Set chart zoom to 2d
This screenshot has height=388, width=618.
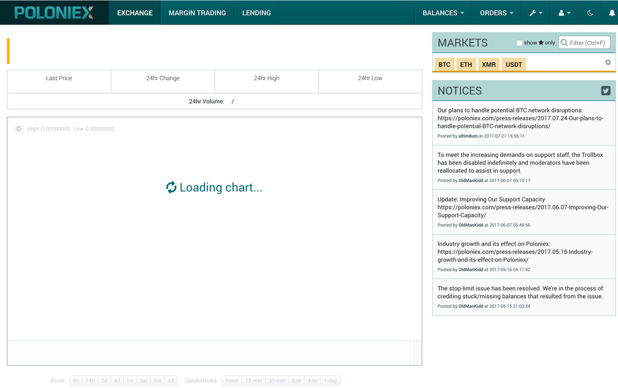(x=104, y=381)
